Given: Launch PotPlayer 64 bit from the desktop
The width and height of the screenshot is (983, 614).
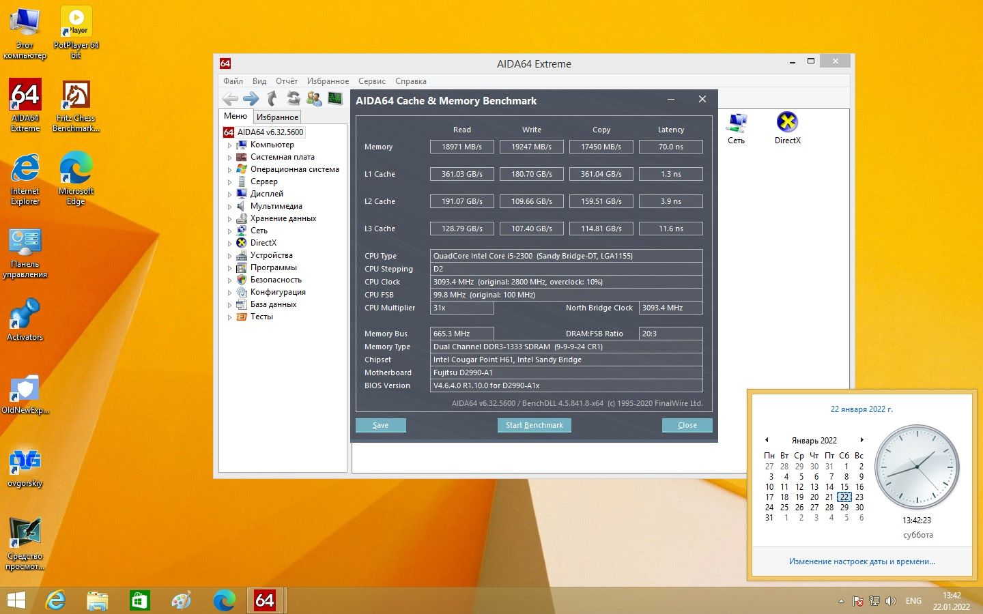Looking at the screenshot, I should click(x=76, y=32).
